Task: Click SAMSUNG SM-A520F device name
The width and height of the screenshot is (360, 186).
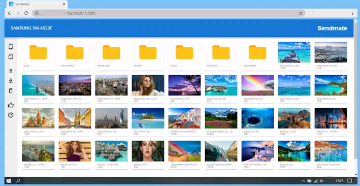Action: [31, 28]
